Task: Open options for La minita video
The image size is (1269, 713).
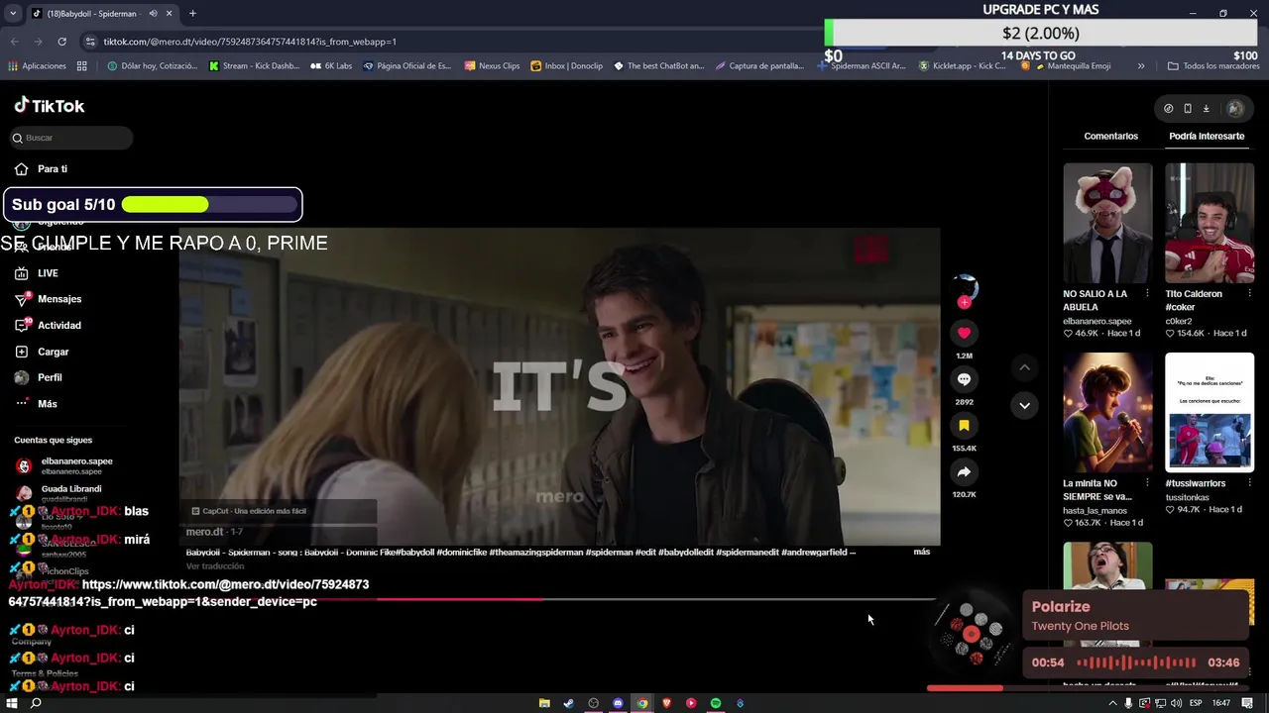Action: (1147, 483)
